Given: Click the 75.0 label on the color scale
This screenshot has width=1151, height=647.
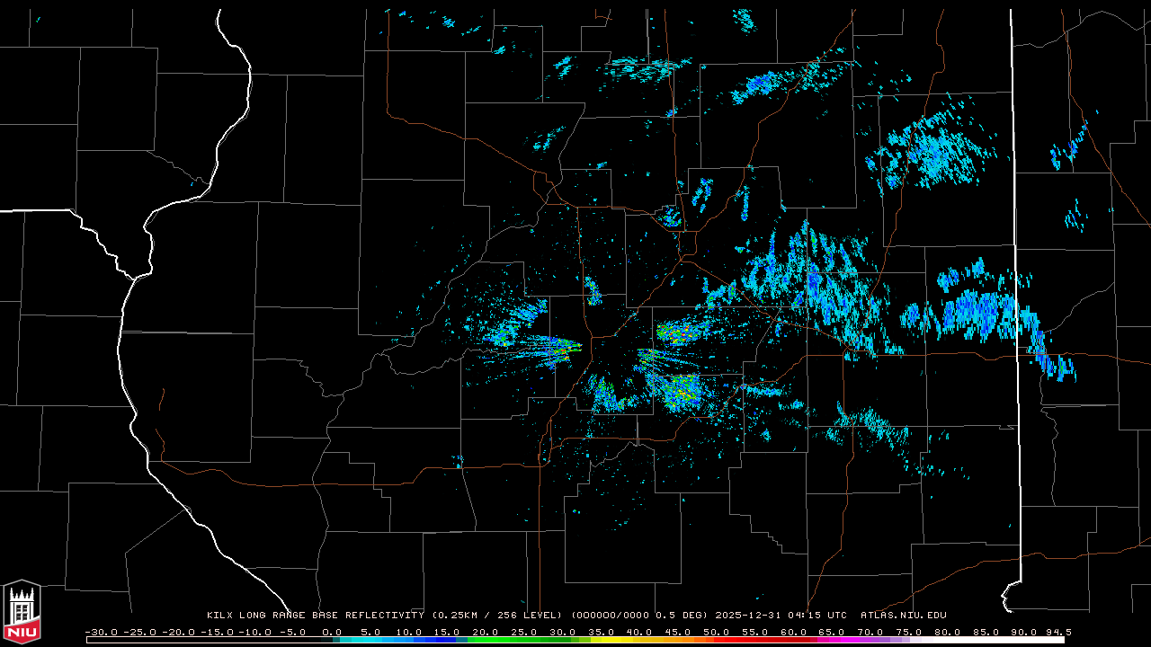Looking at the screenshot, I should coord(909,632).
